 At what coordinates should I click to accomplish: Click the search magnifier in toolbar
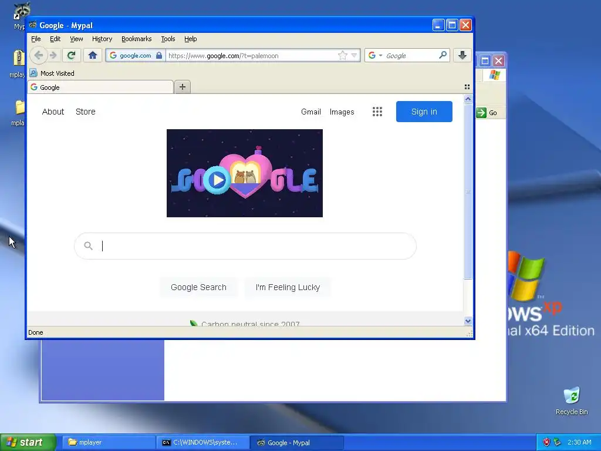[443, 55]
